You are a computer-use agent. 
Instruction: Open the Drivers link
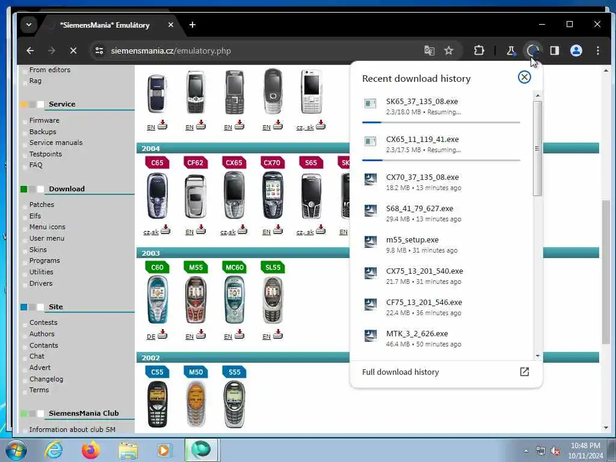[40, 283]
